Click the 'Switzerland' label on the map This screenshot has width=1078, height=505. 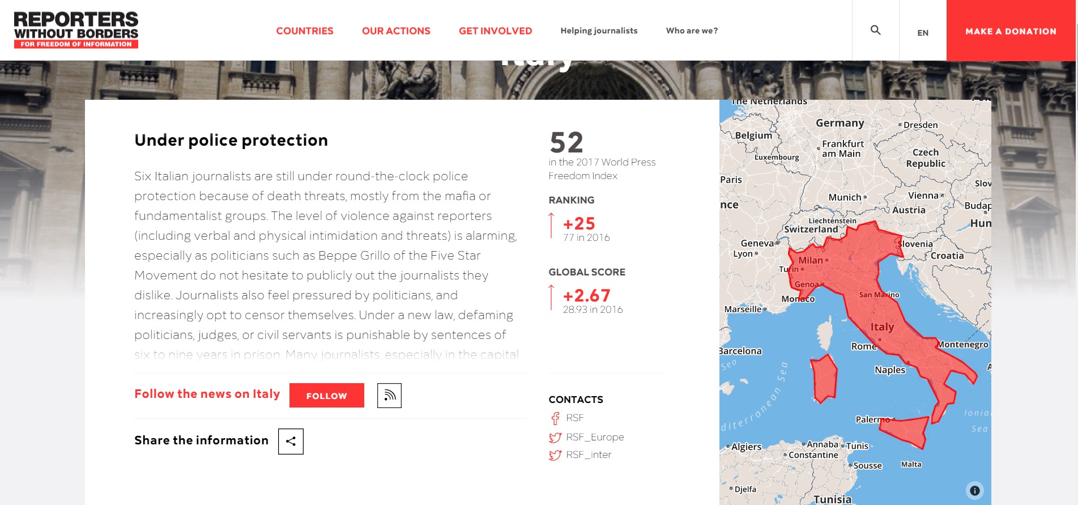click(x=811, y=230)
